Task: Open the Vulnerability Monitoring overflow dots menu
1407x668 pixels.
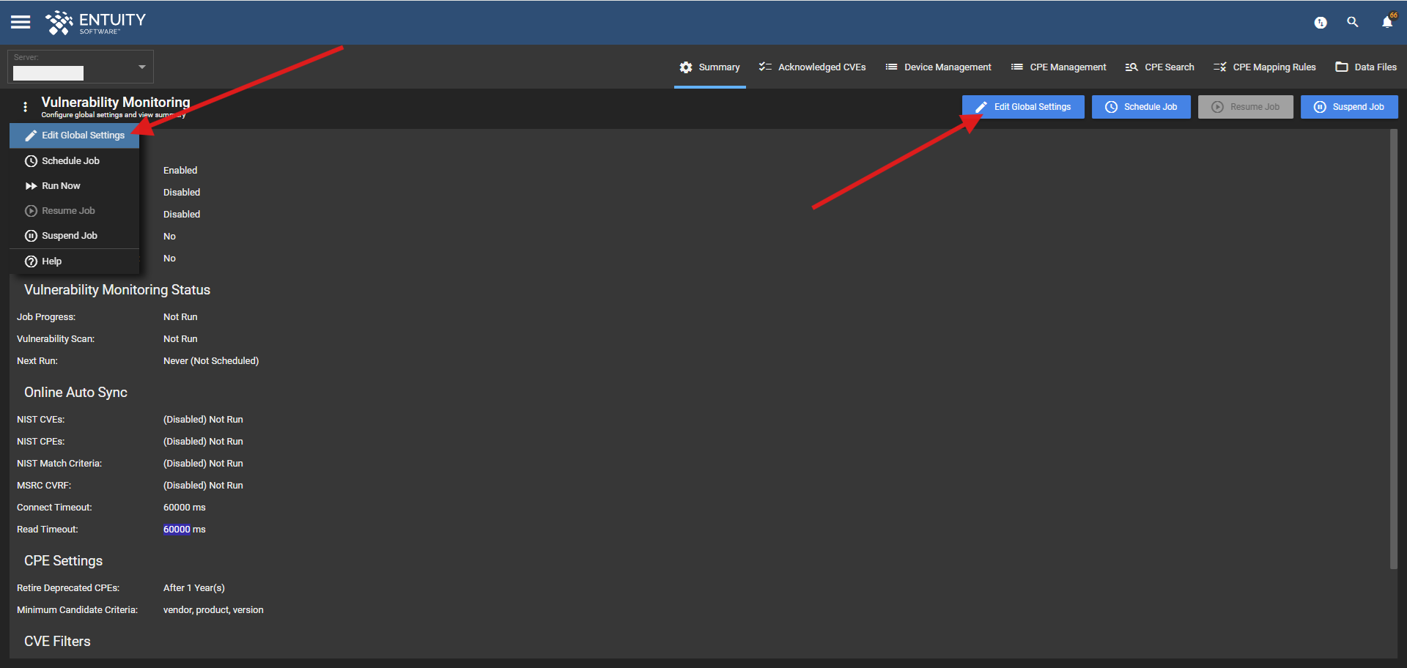Action: tap(26, 107)
